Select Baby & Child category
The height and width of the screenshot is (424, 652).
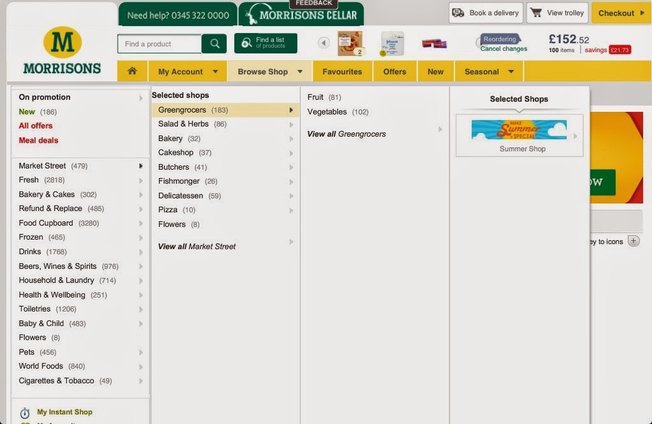(x=81, y=324)
